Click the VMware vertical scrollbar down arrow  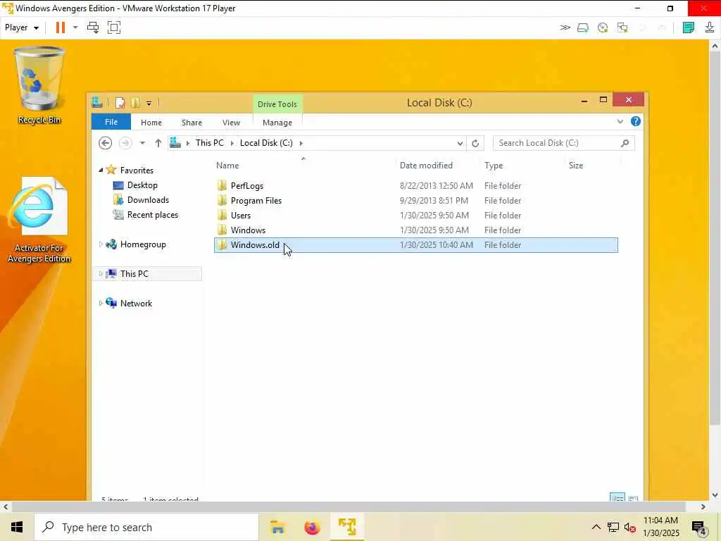pos(715,495)
